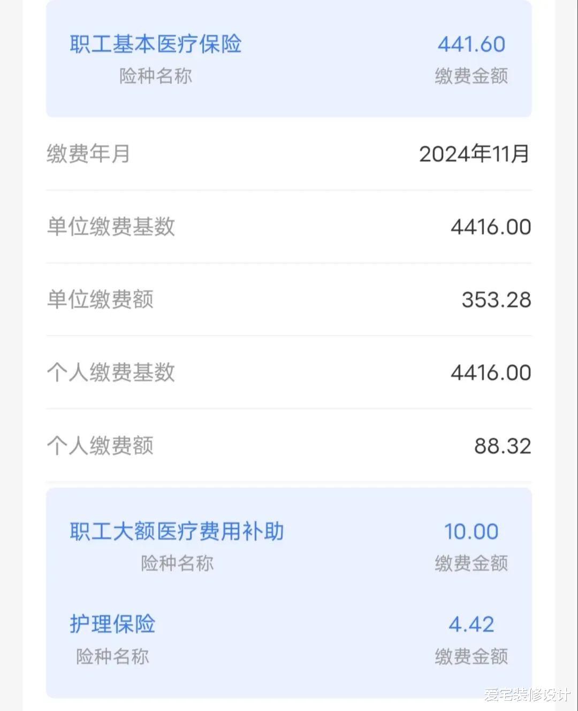Tap the 个人缴费额 row label
The height and width of the screenshot is (711, 578).
click(100, 445)
